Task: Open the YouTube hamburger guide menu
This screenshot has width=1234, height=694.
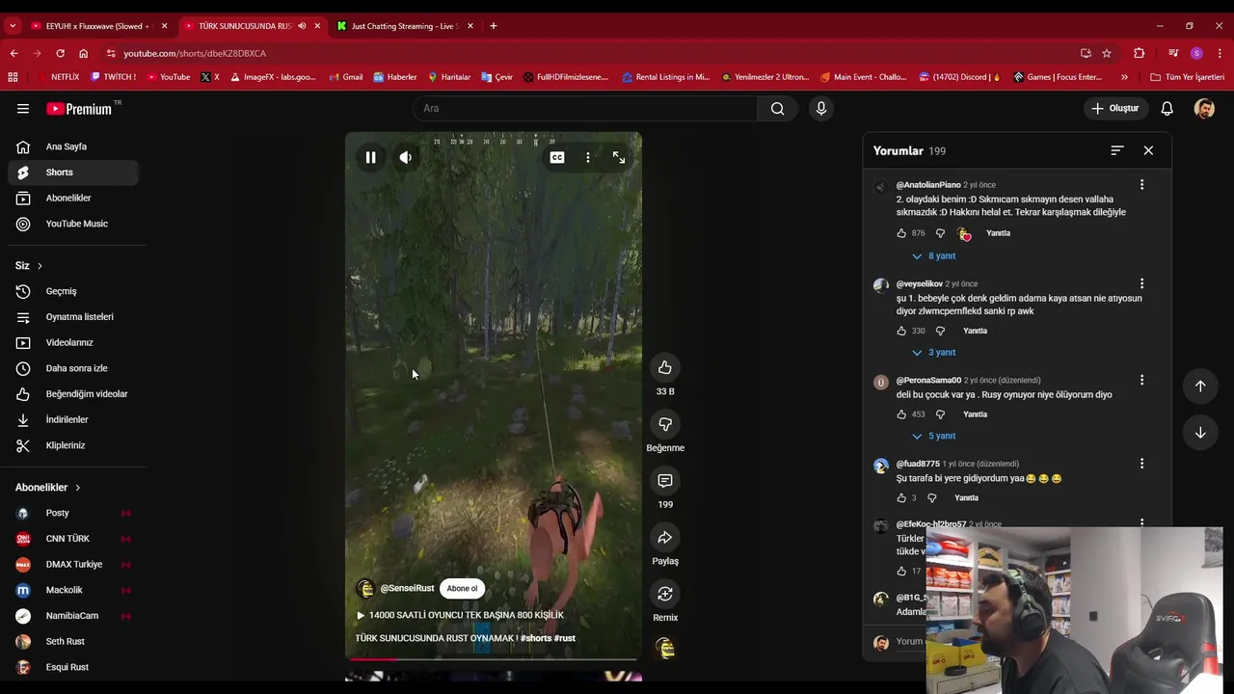Action: [23, 109]
